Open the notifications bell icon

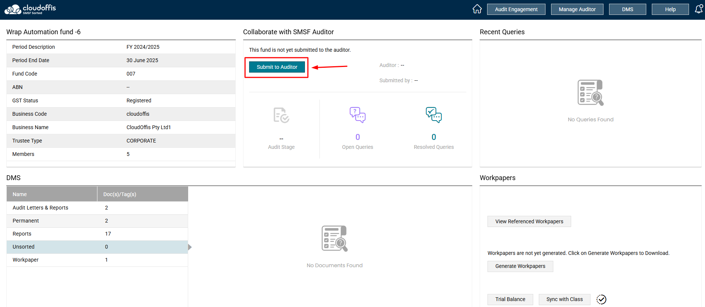pos(699,9)
